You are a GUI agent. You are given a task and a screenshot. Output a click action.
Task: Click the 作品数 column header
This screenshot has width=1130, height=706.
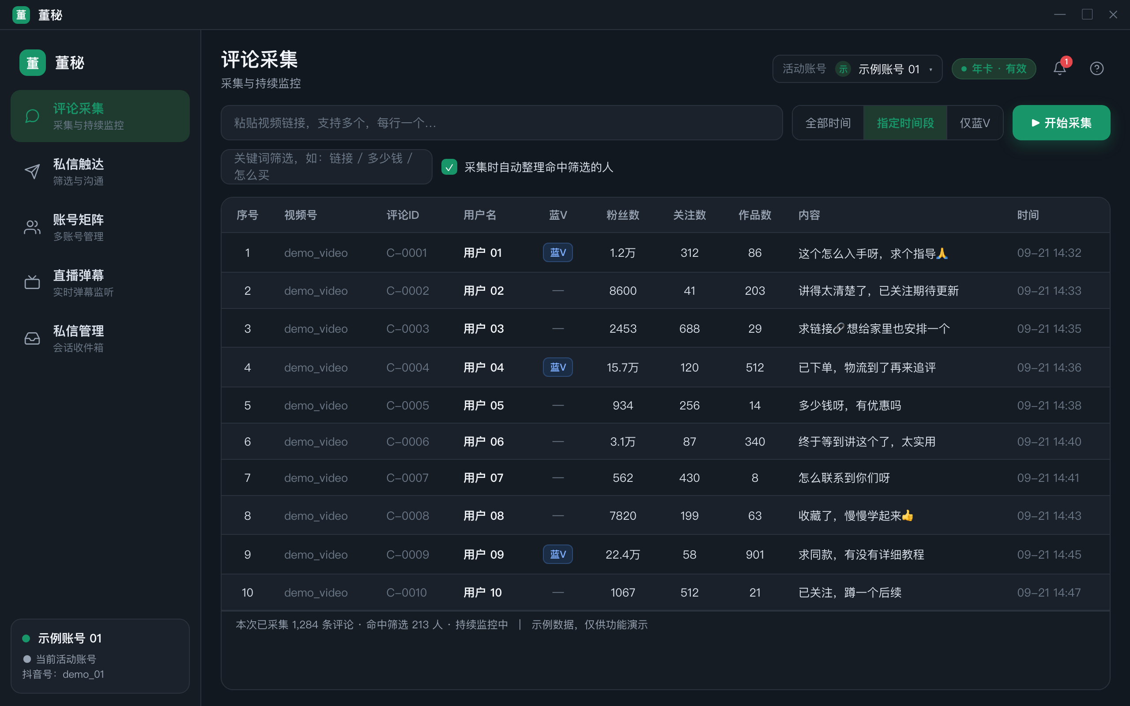[x=754, y=215]
